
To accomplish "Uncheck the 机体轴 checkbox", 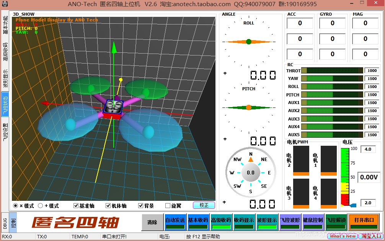I will tap(108, 206).
